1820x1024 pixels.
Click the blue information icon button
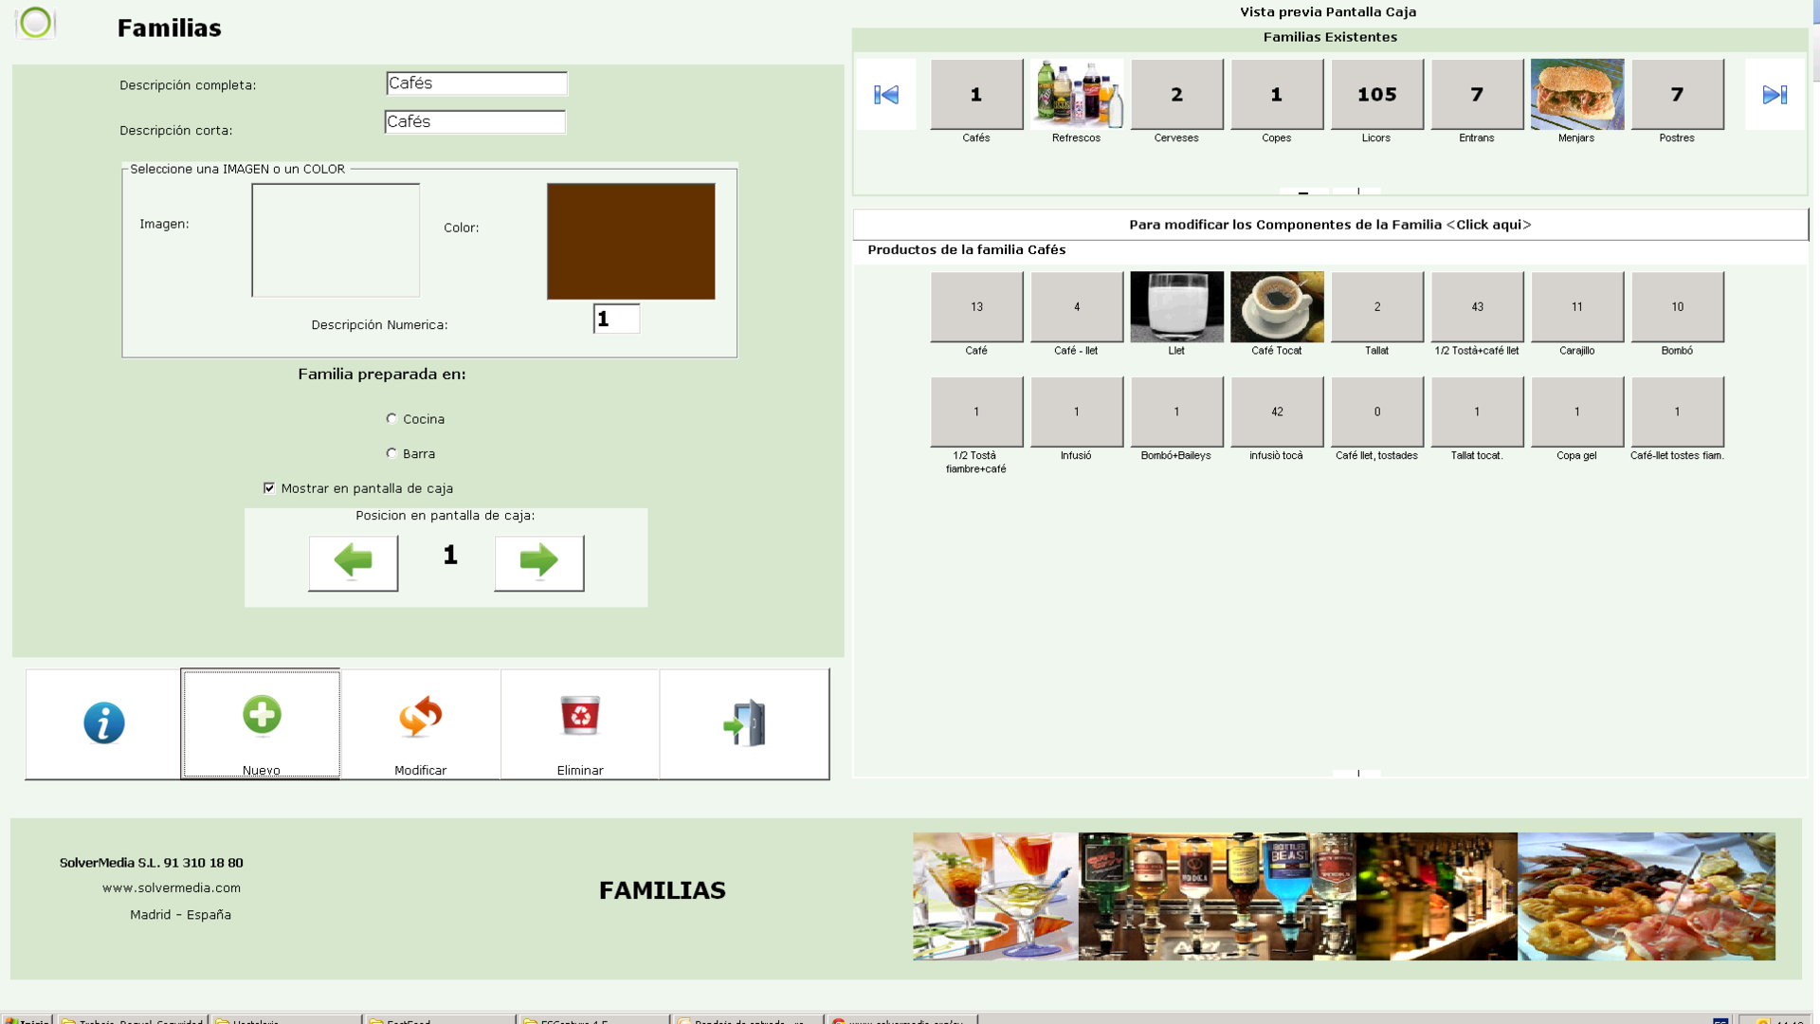click(x=103, y=723)
